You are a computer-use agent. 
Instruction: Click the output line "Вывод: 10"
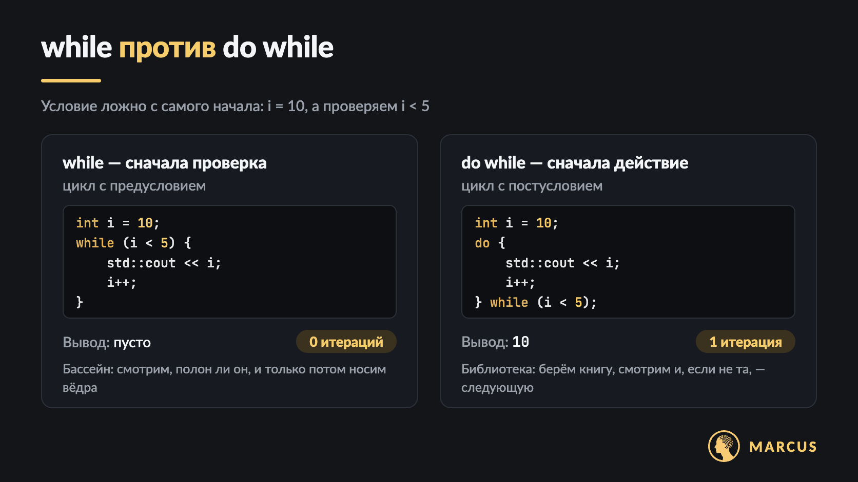(x=495, y=342)
